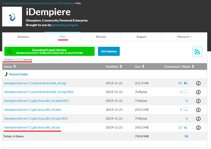
Task: Click Browse in the top breadcrumb
Action: (x=14, y=3)
